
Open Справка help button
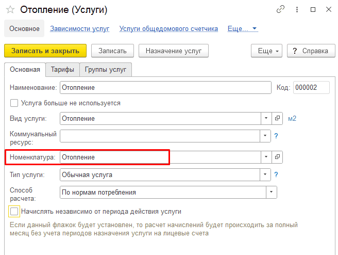pos(311,51)
